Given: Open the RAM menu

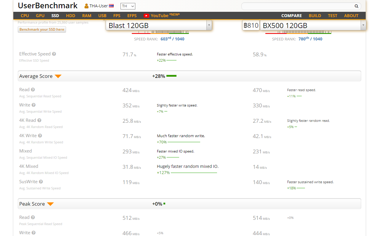Looking at the screenshot, I should pos(87,16).
